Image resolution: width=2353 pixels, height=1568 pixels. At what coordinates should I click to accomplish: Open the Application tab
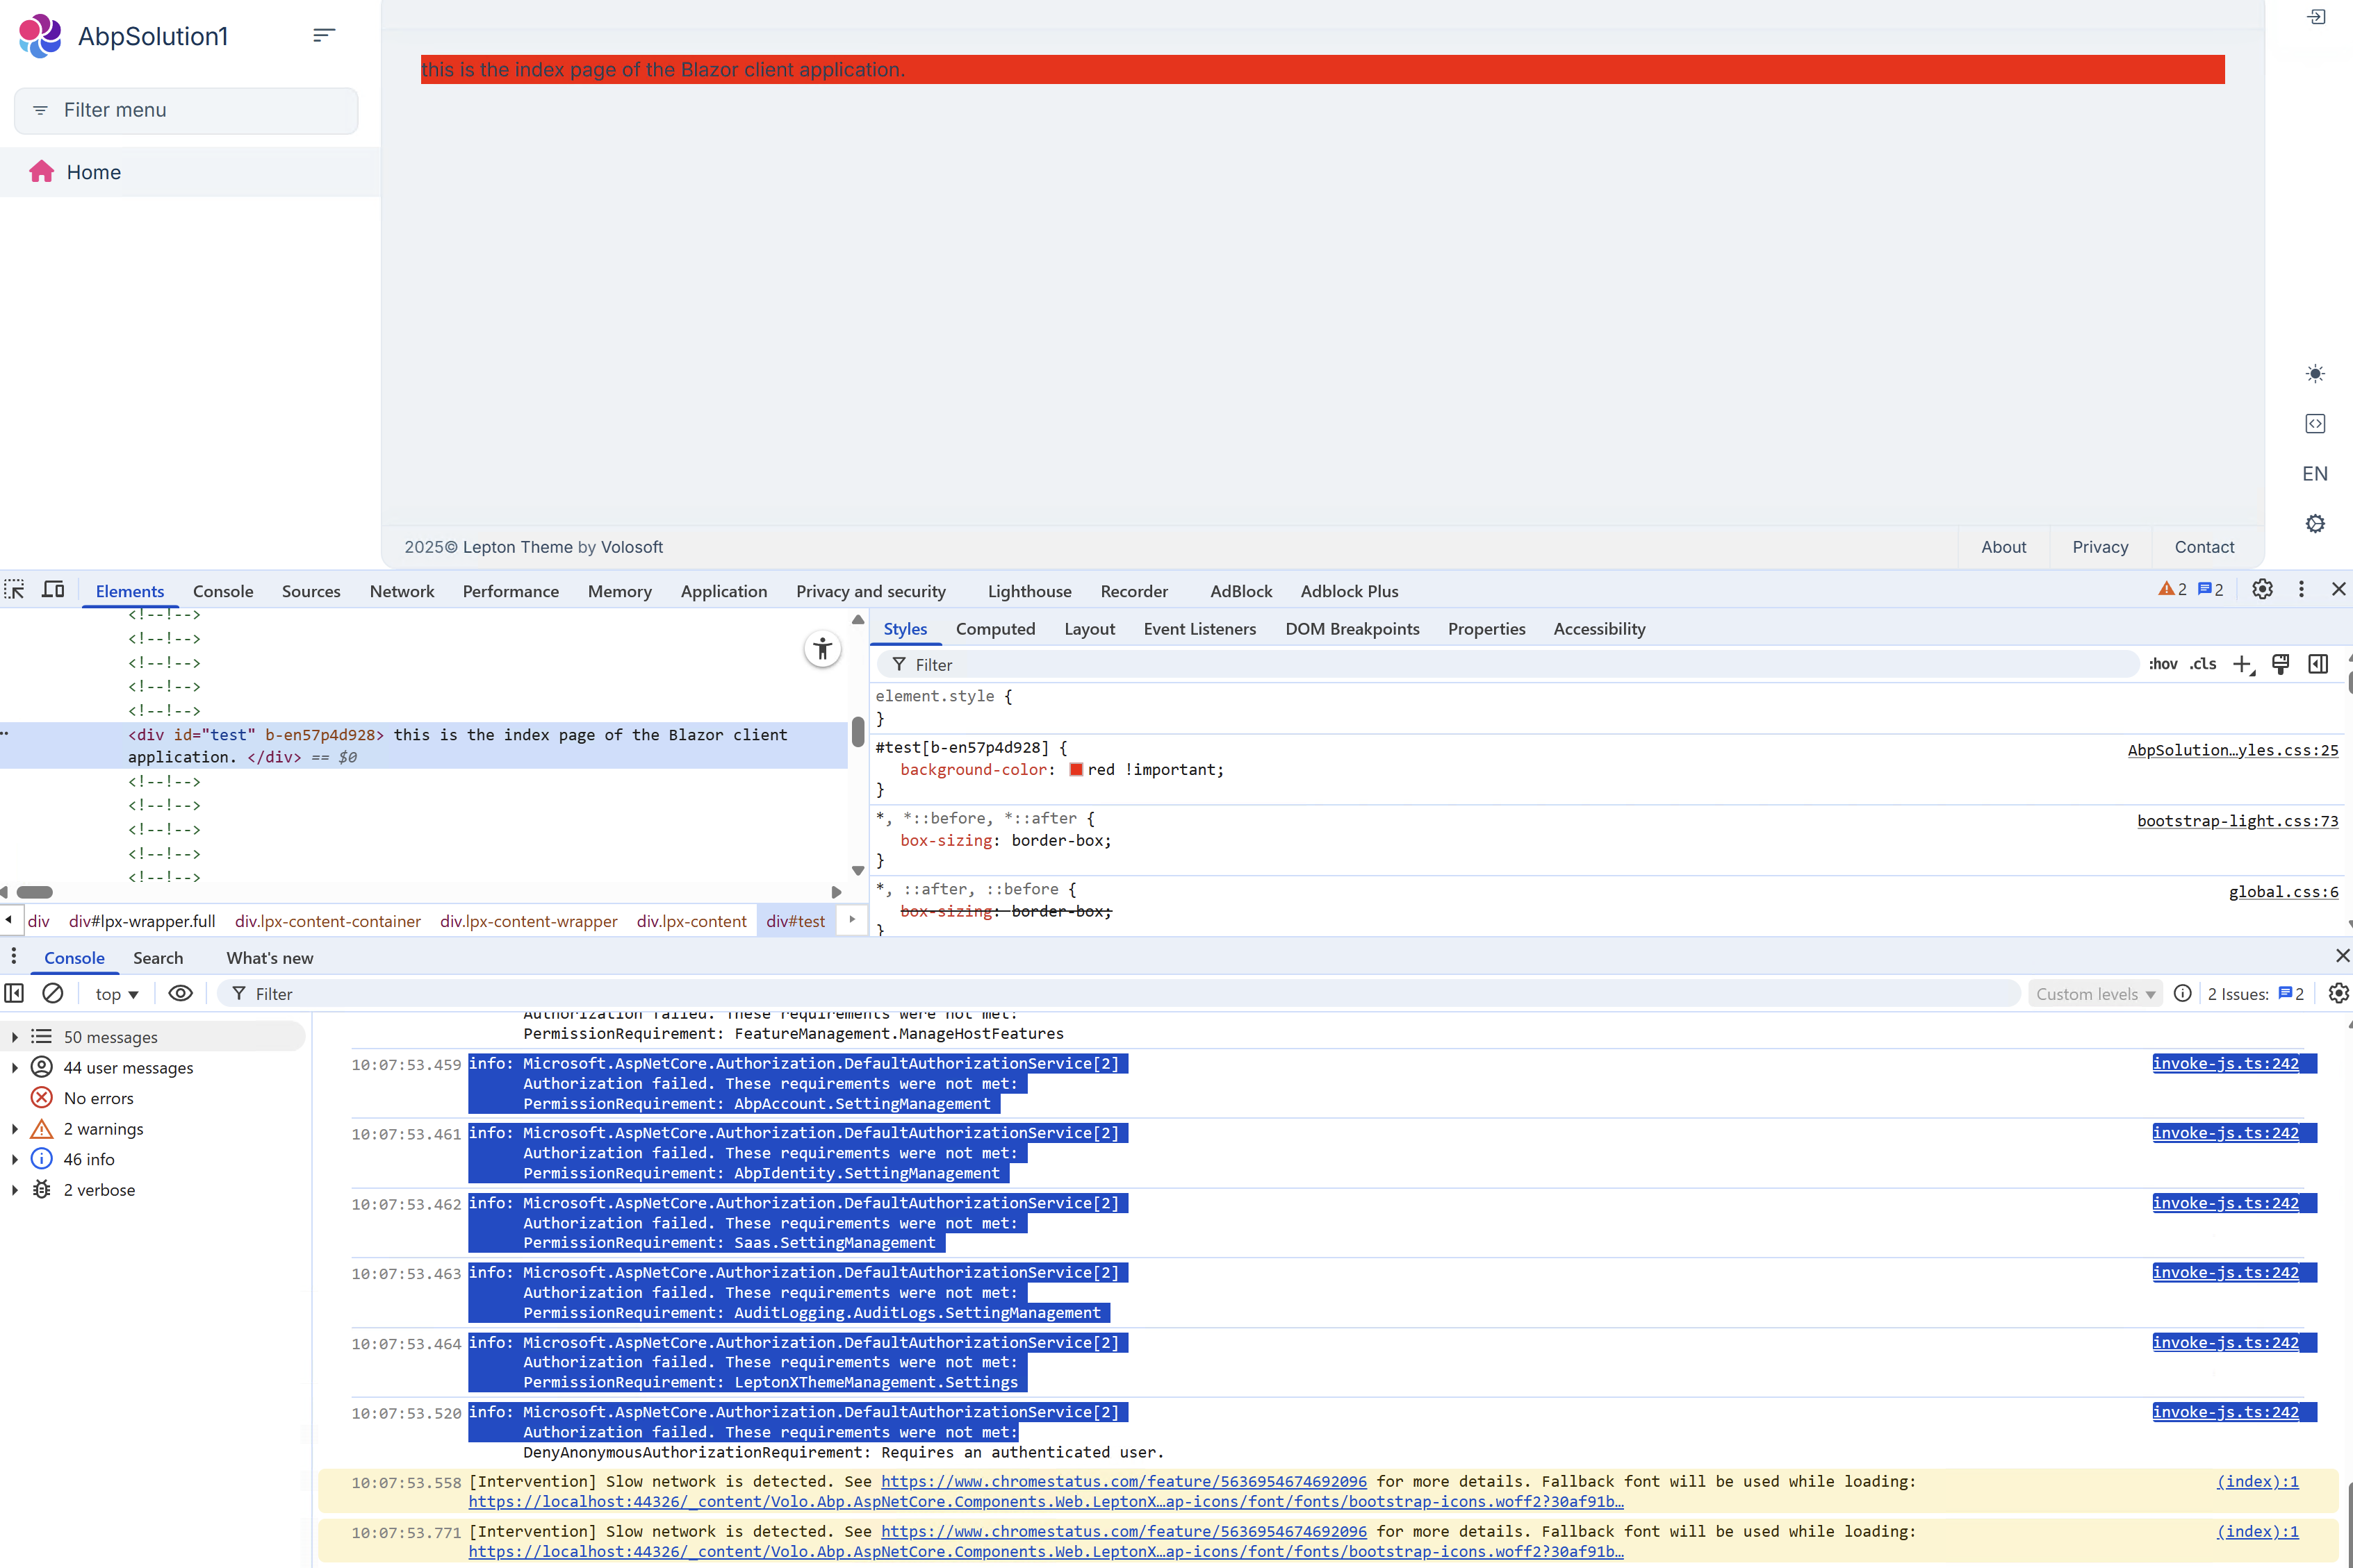pos(723,591)
